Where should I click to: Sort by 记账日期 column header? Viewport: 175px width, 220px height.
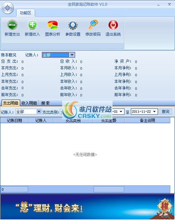pos(14,121)
